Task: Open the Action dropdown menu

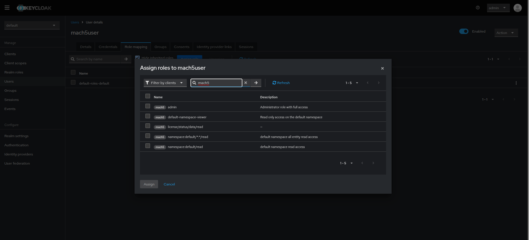Action: [x=506, y=33]
